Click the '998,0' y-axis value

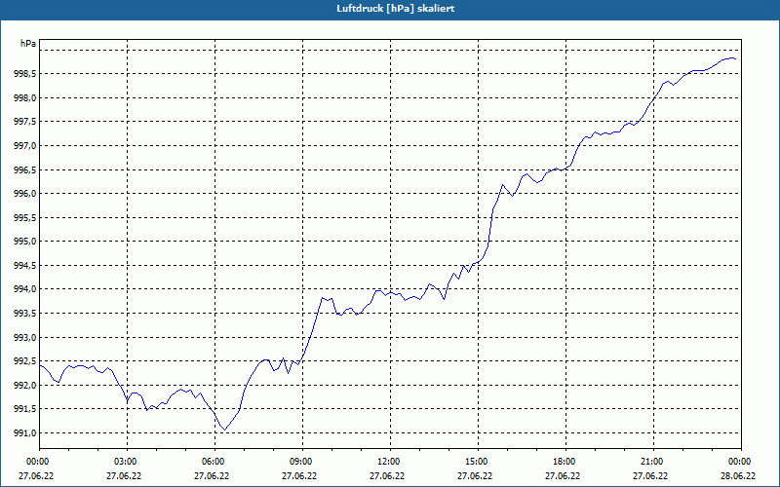pyautogui.click(x=26, y=98)
